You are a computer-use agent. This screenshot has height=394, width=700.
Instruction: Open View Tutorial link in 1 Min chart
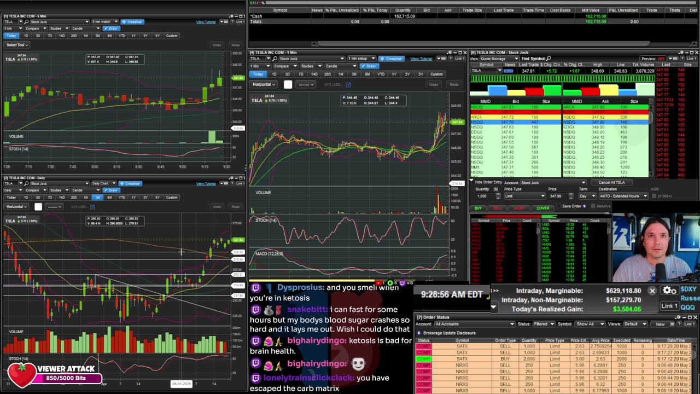(421, 59)
